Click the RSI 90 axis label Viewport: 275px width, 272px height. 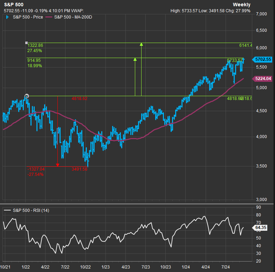258,207
